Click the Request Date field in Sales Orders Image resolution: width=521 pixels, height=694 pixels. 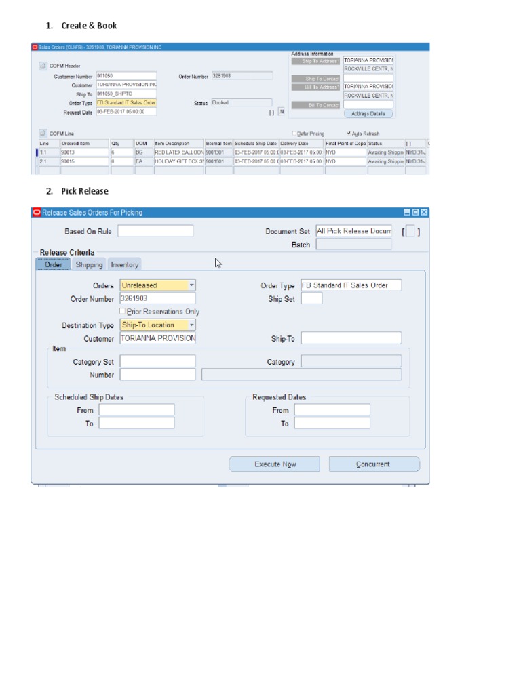pos(126,112)
